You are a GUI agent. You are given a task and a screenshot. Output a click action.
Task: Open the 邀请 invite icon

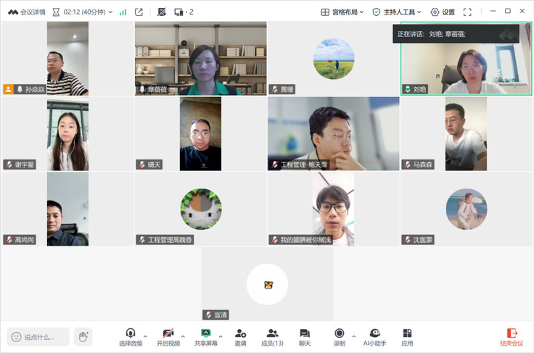240,336
